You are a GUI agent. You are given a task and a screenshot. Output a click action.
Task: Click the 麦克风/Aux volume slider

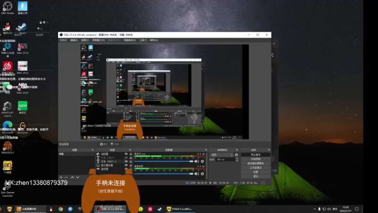pos(163,161)
